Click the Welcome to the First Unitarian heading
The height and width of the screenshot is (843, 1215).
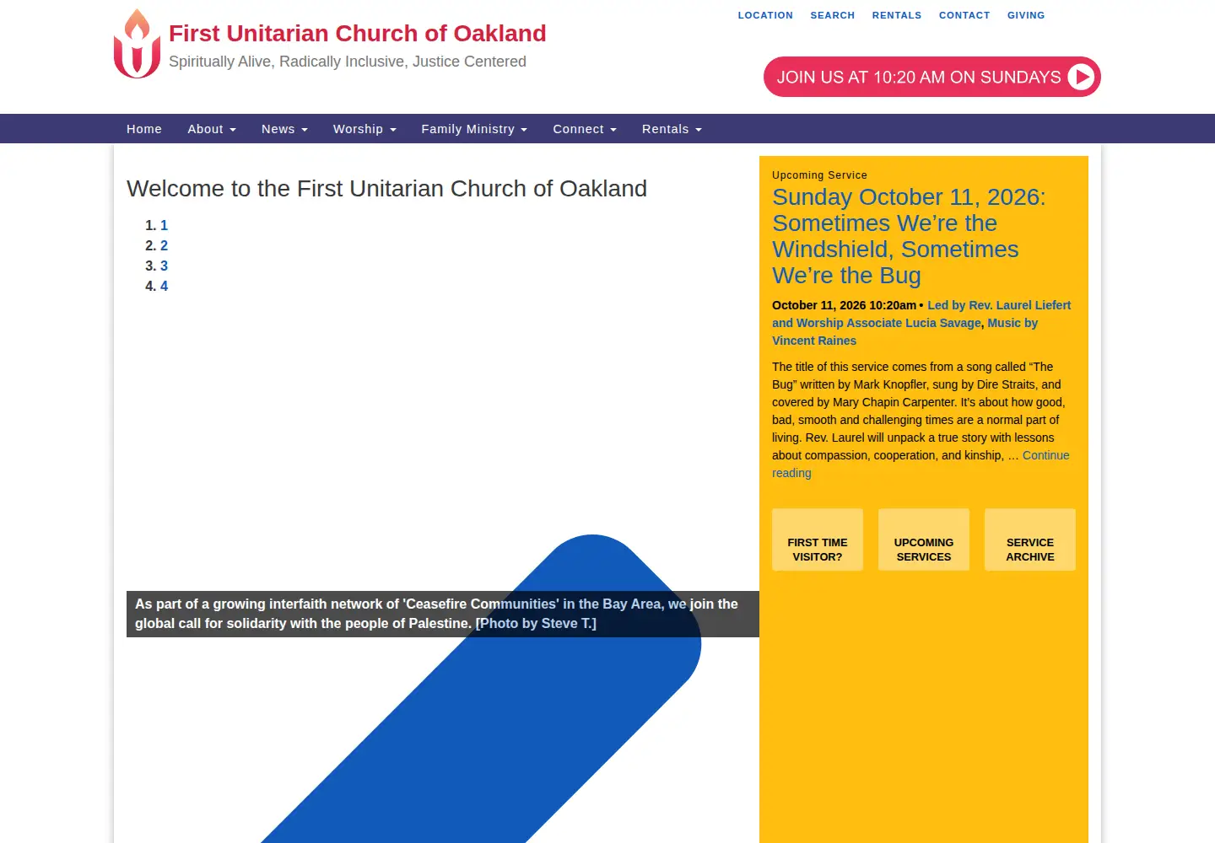click(386, 189)
